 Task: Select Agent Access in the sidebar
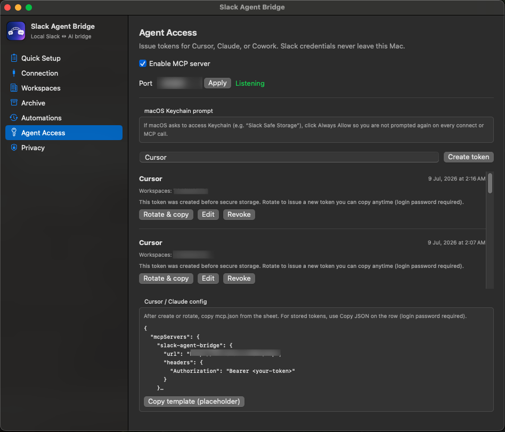click(x=64, y=133)
